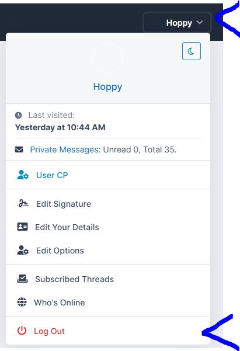The height and width of the screenshot is (351, 240).
Task: Select Edit Your Details
Action: pos(108,227)
